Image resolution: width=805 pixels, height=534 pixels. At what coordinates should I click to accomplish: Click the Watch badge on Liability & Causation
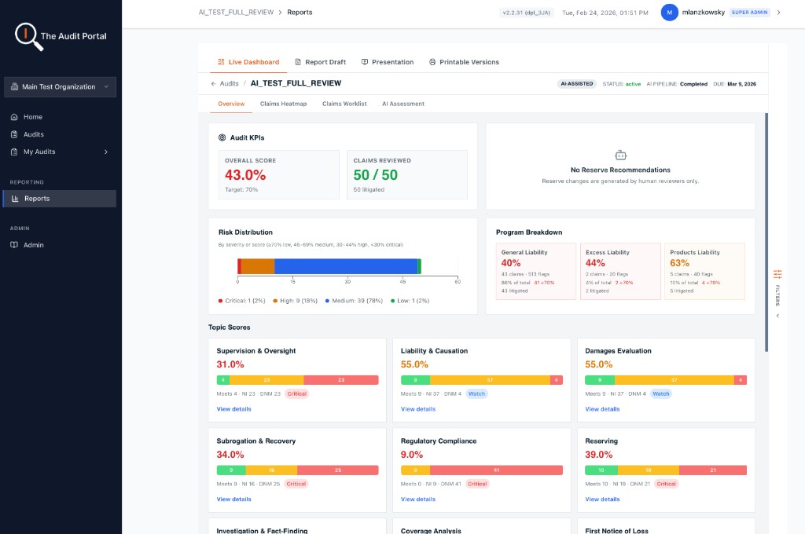click(476, 393)
